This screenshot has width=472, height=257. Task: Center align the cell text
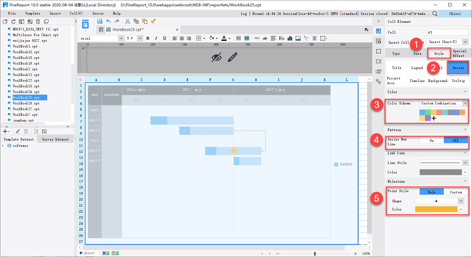[182, 38]
